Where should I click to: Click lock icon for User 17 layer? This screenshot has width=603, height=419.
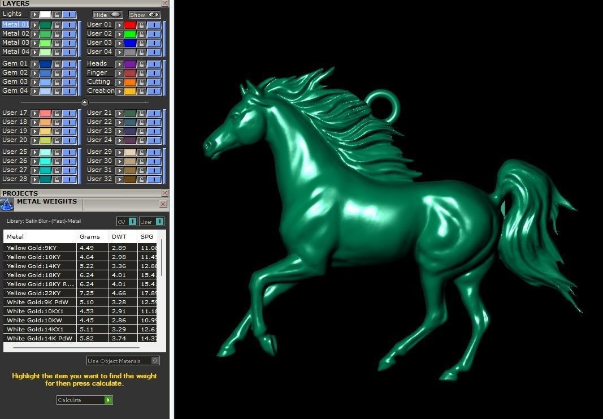pos(57,113)
